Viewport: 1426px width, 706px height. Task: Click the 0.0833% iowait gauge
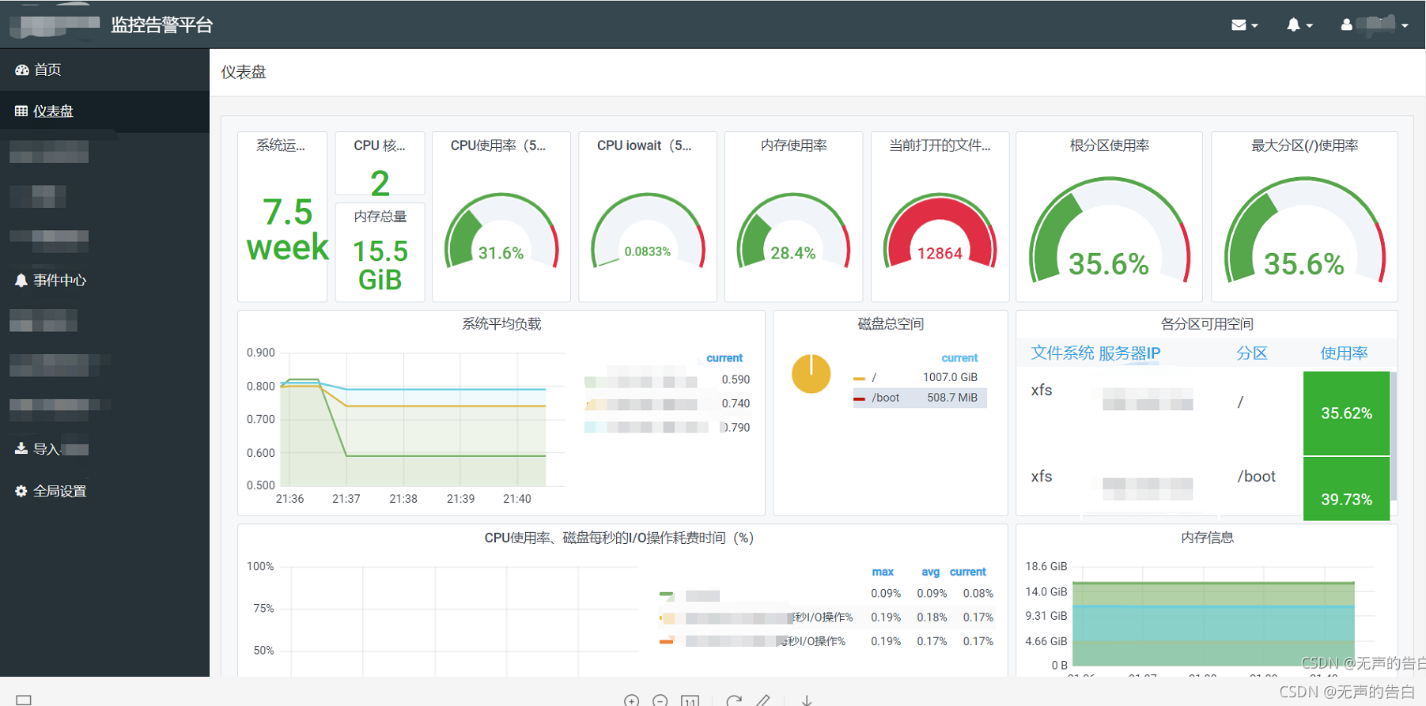[x=647, y=232]
